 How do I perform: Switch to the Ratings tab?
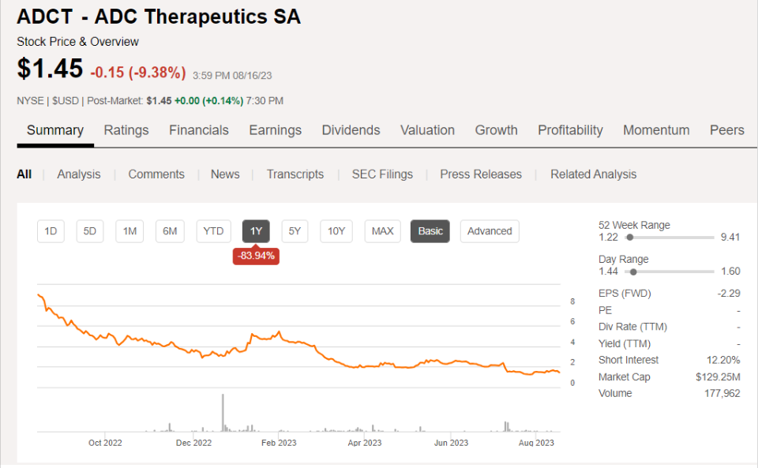(x=126, y=130)
